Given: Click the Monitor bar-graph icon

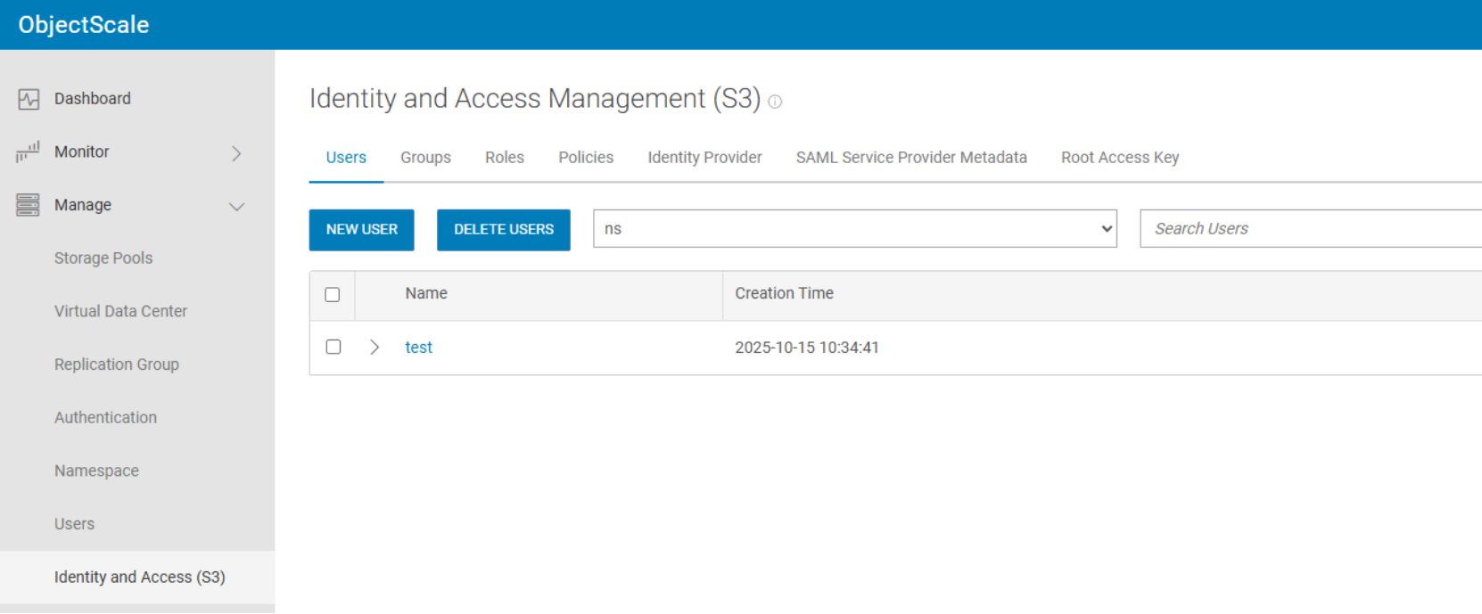Looking at the screenshot, I should point(28,152).
